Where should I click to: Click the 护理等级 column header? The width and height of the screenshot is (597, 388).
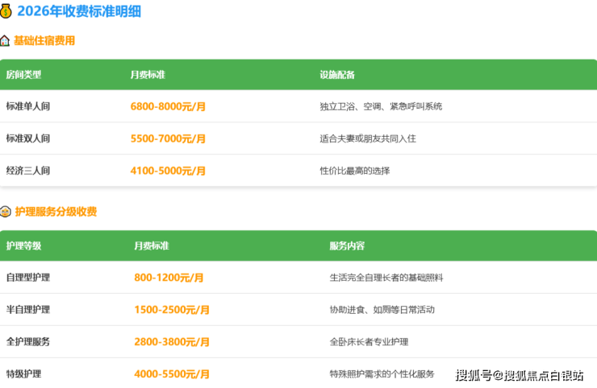pos(23,246)
